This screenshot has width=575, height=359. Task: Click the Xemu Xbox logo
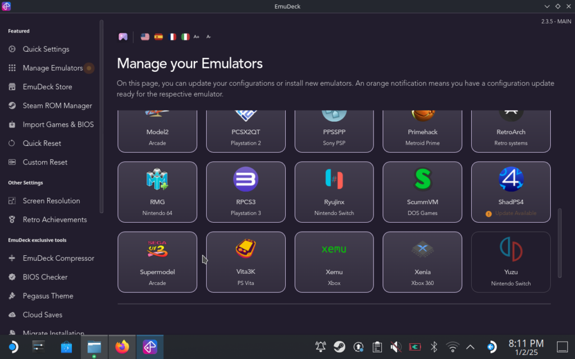pos(334,249)
